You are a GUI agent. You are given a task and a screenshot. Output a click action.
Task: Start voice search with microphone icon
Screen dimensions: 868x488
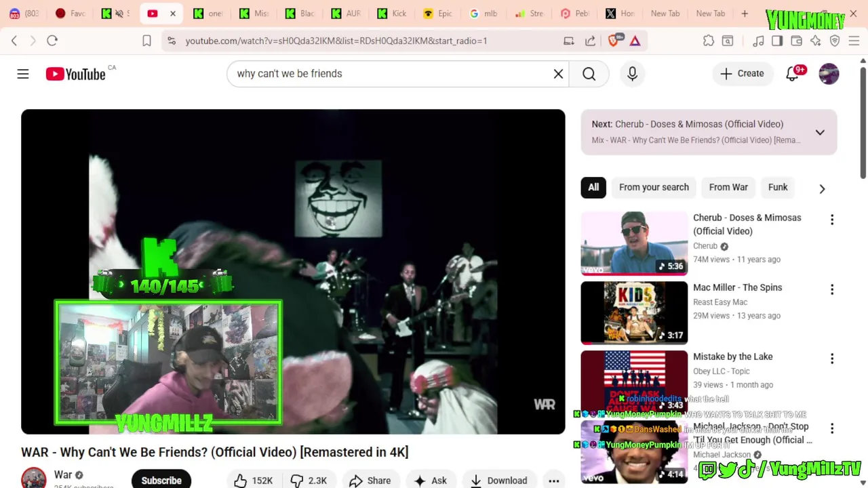pos(632,73)
